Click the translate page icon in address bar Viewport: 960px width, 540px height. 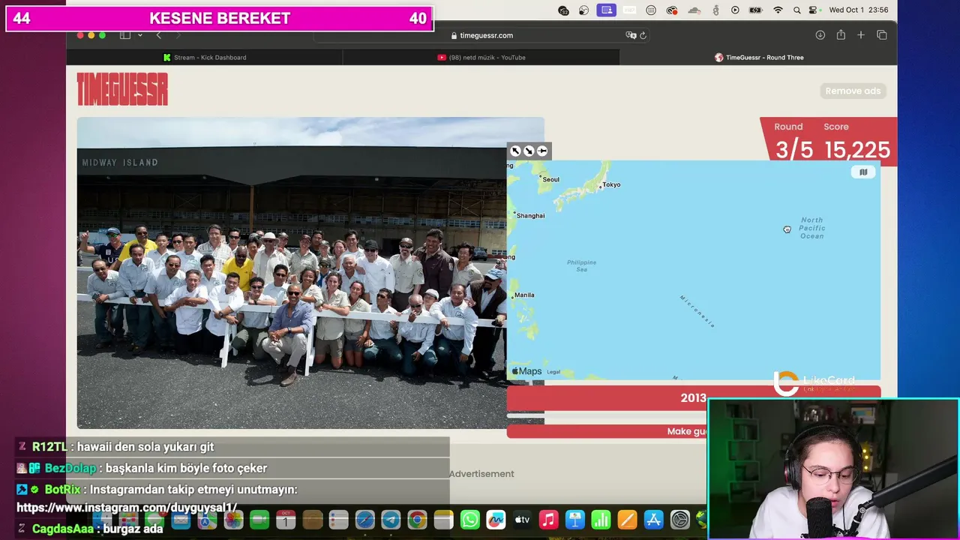click(631, 35)
